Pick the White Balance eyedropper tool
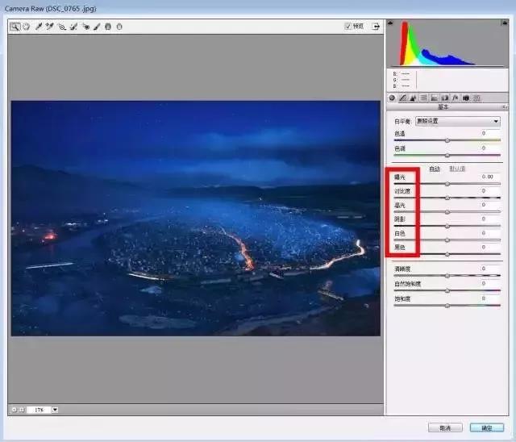The width and height of the screenshot is (516, 442). pos(38,27)
